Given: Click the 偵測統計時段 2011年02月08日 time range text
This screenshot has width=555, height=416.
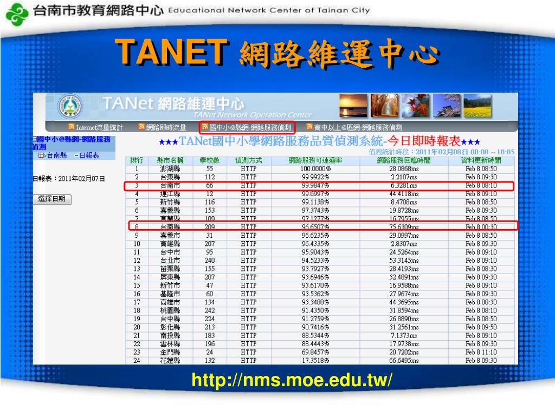Looking at the screenshot, I should 441,152.
